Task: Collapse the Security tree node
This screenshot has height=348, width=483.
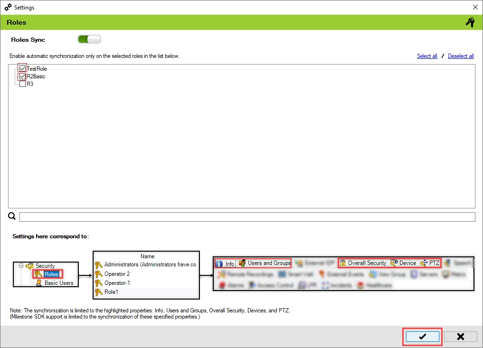Action: tap(21, 266)
